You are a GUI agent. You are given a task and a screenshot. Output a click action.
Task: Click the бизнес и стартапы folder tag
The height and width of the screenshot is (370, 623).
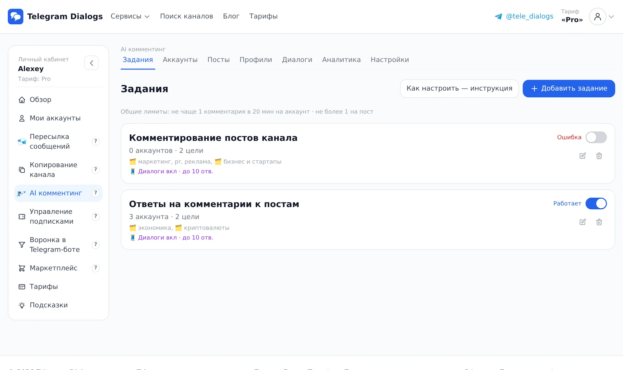tap(248, 162)
